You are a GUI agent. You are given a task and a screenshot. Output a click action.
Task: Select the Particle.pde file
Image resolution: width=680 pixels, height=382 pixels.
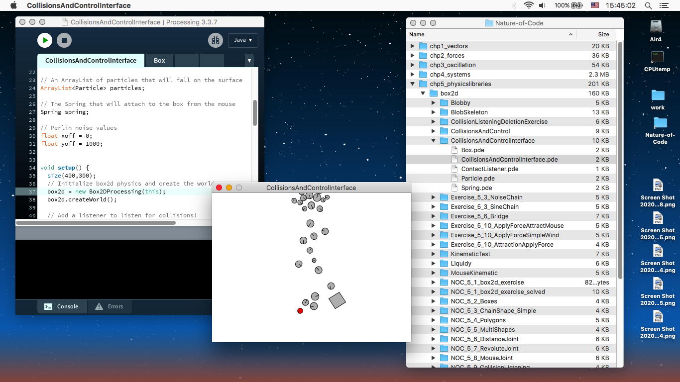pyautogui.click(x=477, y=179)
